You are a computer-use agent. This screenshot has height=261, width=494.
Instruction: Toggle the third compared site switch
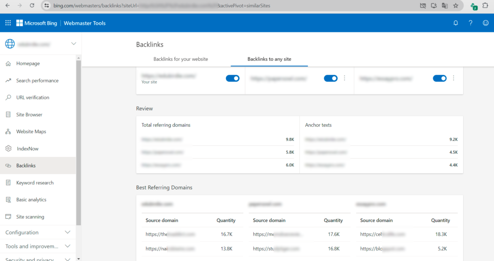439,78
